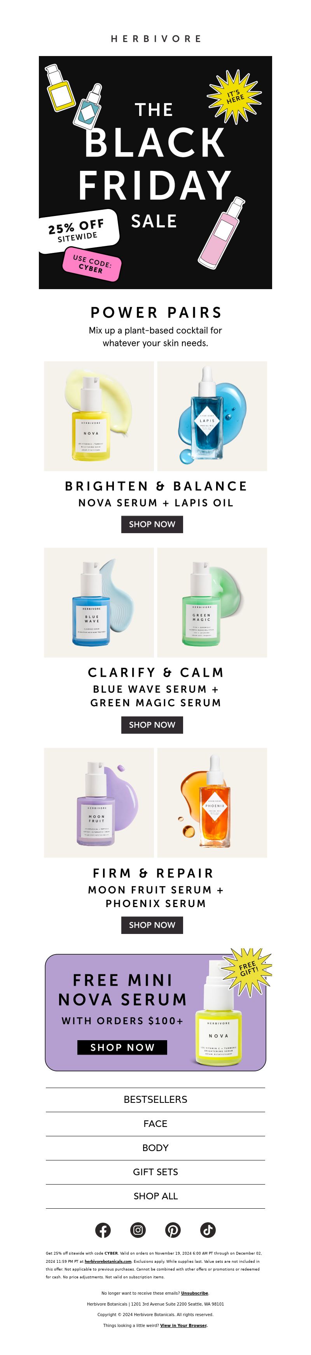Image resolution: width=311 pixels, height=1355 pixels.
Task: Open the Face category link
Action: 155,1123
